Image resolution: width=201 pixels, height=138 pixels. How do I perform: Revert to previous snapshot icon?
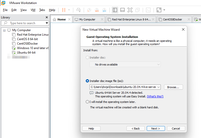pos(97,10)
